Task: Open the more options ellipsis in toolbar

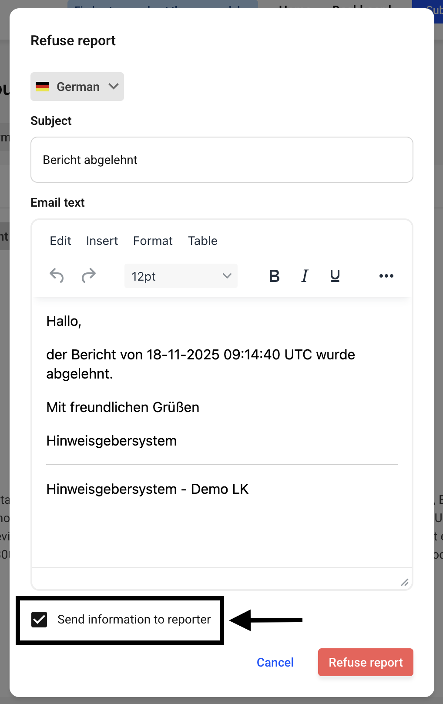Action: [386, 276]
